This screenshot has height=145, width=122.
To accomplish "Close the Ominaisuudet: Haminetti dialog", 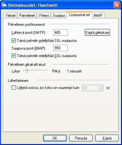I will coord(117,5).
